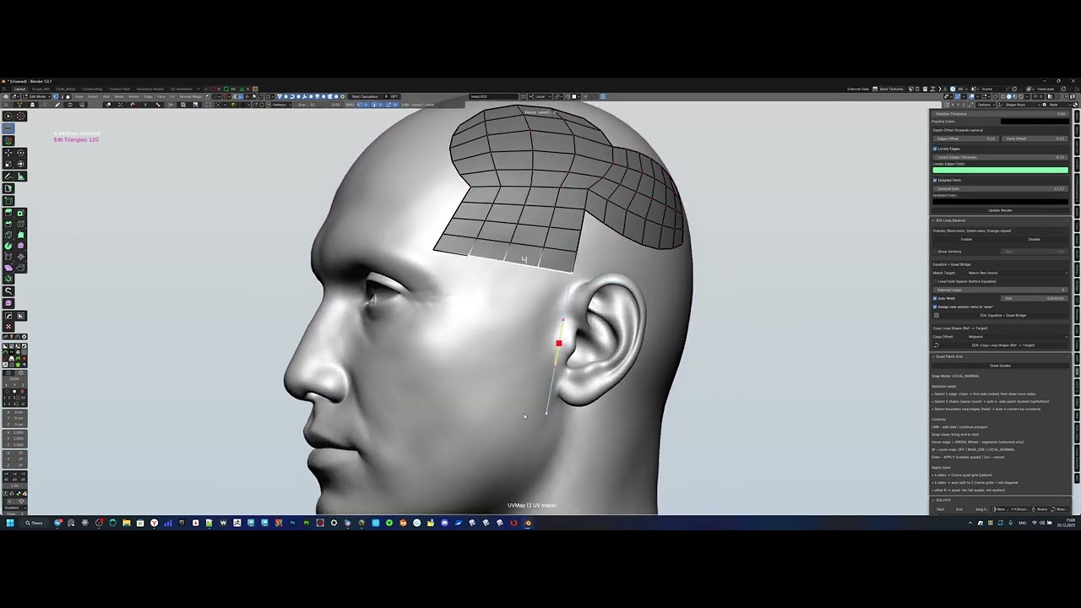
Task: Select the Select Box tool
Action: (x=8, y=116)
